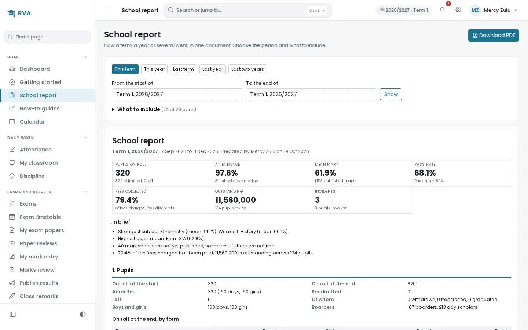
Task: Click the Search or jump to field
Action: point(248,10)
